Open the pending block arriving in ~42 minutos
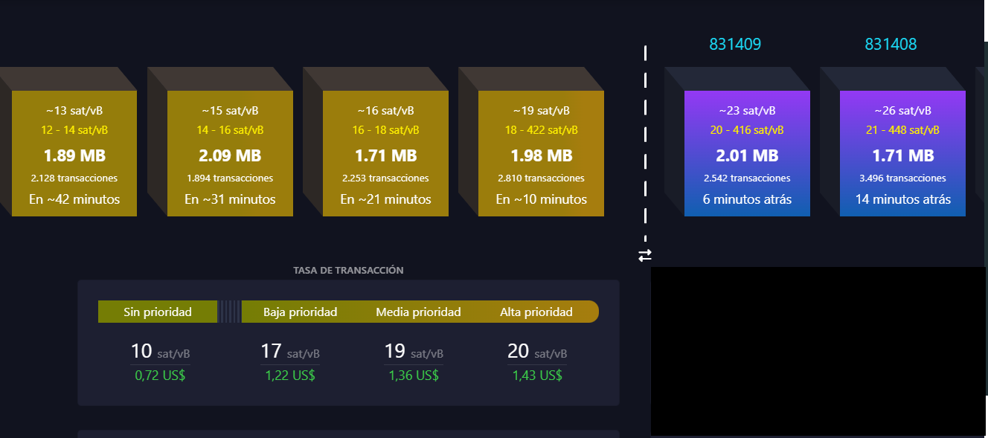This screenshot has height=438, width=988. coord(74,153)
